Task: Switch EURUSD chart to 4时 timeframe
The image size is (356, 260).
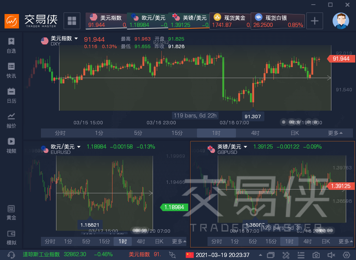Action: click(141, 241)
